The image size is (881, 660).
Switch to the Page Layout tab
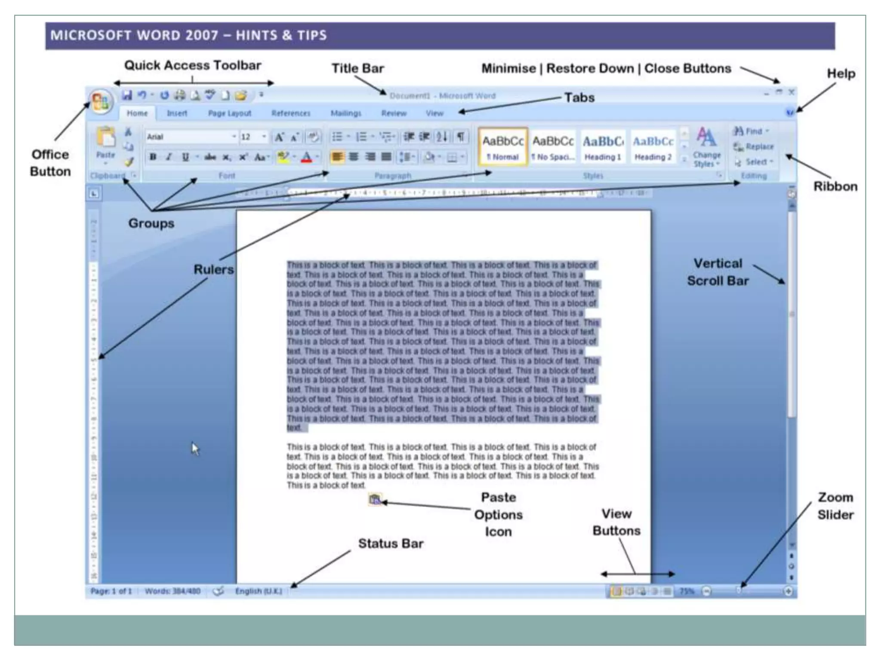tap(229, 113)
